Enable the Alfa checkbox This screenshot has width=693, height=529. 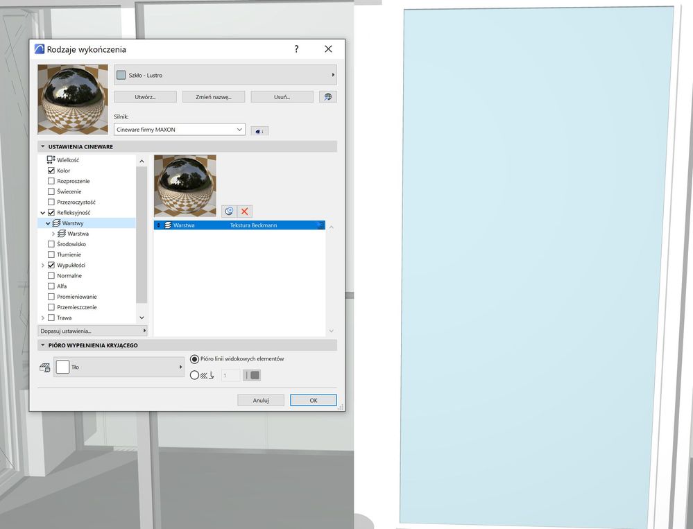tap(51, 286)
